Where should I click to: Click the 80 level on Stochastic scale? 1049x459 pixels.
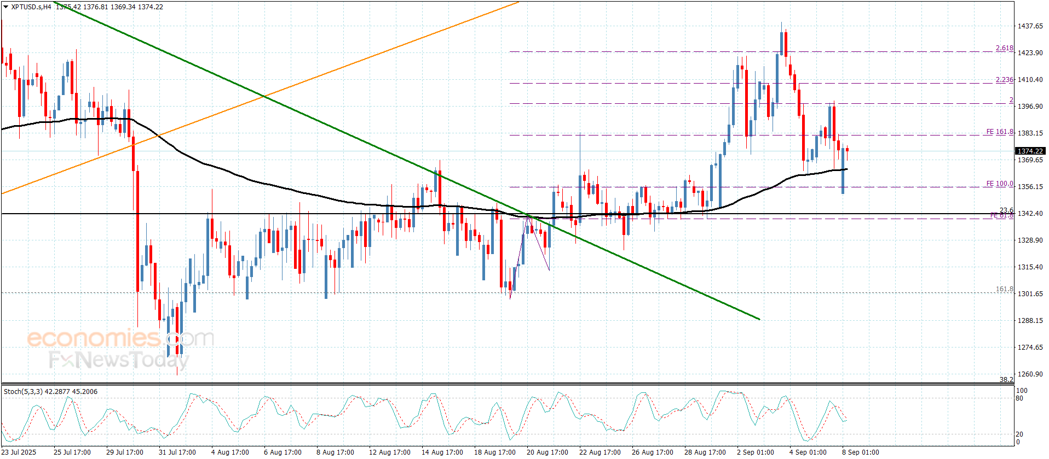point(1019,398)
